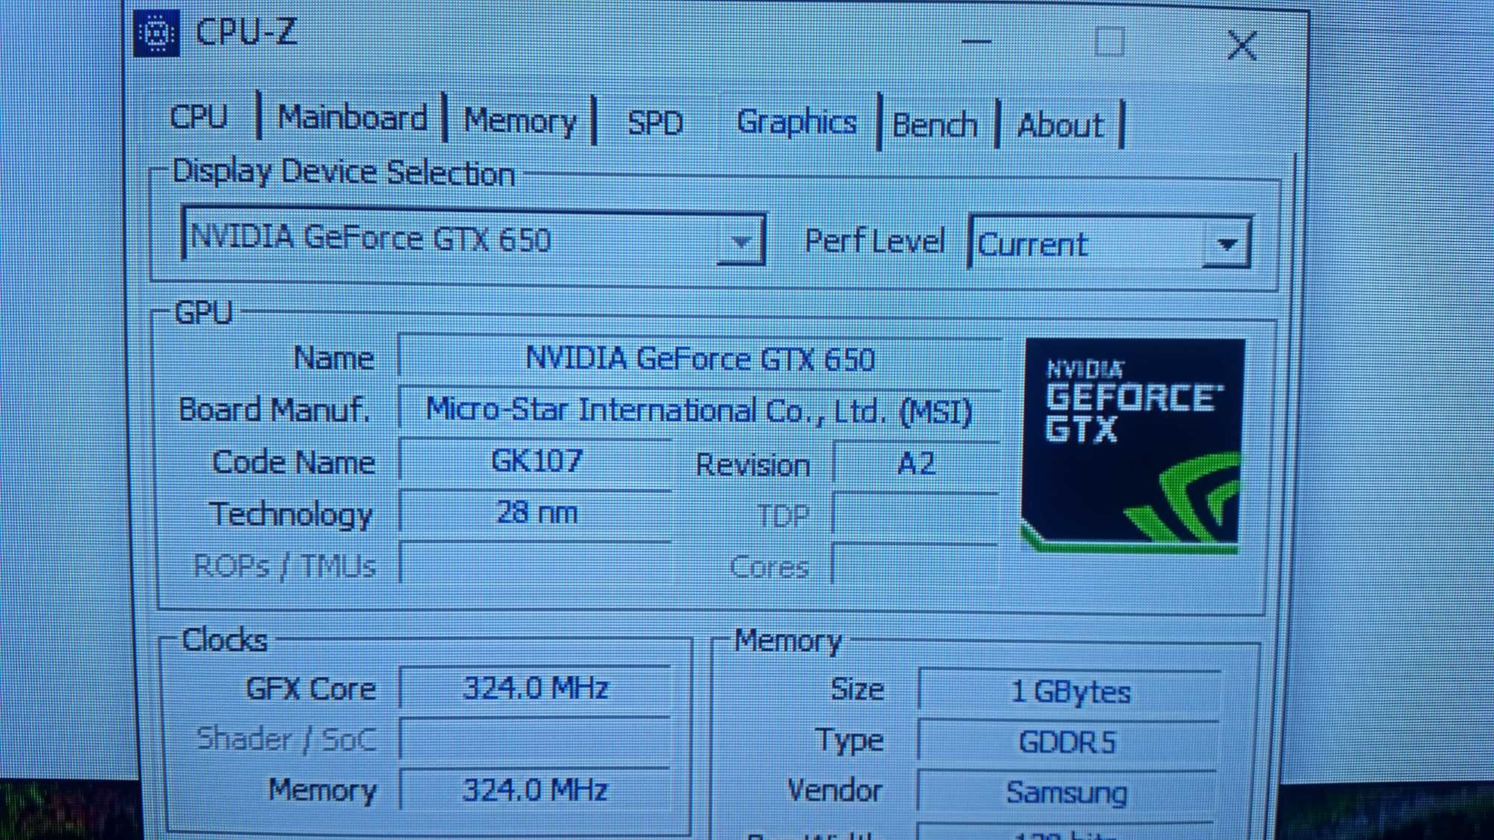Click the CPU-Z window title text
This screenshot has height=840, width=1494.
pyautogui.click(x=246, y=32)
